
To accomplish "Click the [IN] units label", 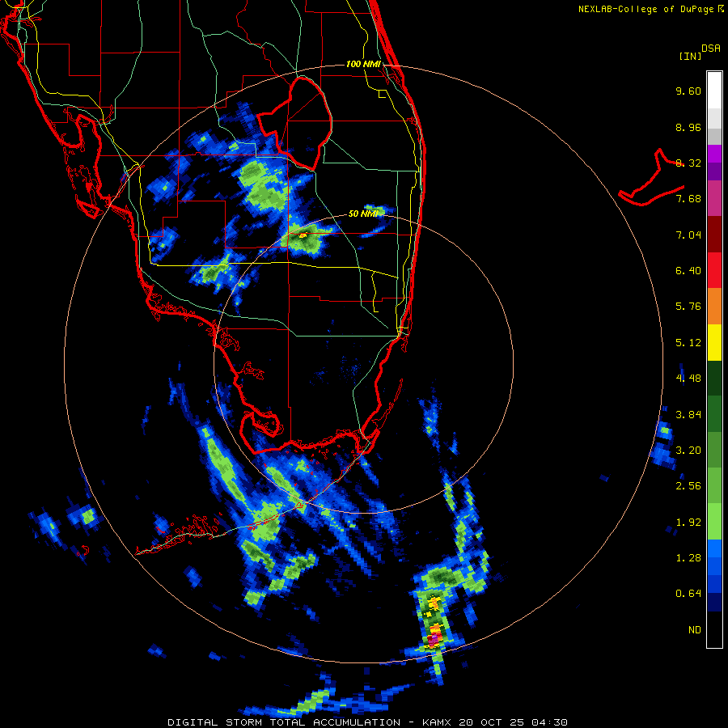I will click(x=690, y=56).
